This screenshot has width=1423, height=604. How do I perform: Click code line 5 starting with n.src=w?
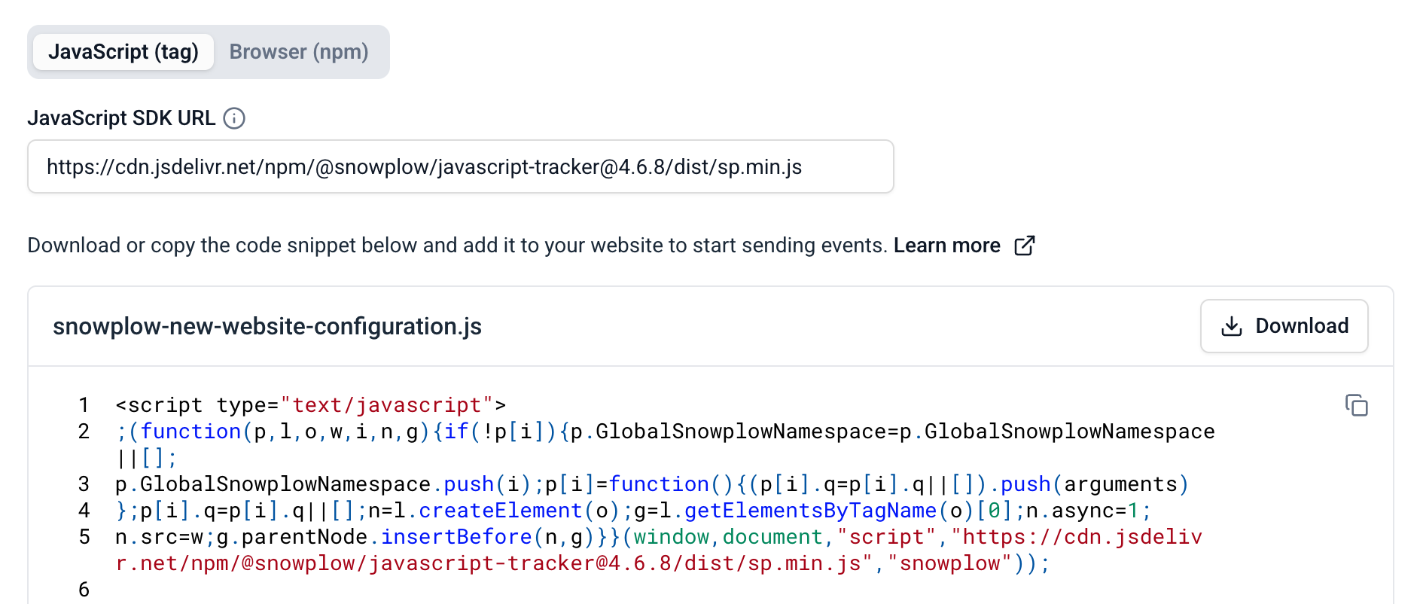click(x=659, y=550)
